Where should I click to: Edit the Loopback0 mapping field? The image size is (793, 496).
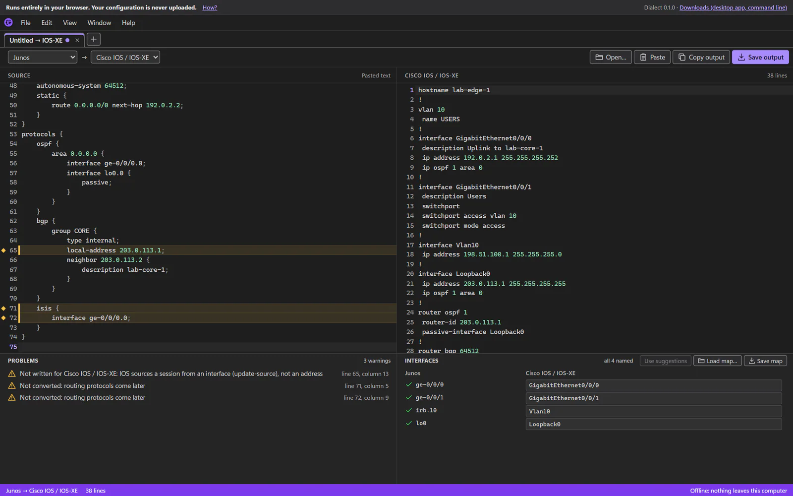point(654,424)
